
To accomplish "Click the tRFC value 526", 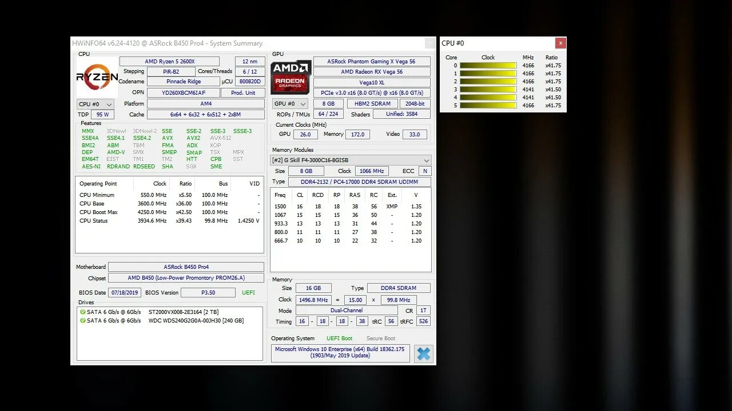I will coord(423,321).
